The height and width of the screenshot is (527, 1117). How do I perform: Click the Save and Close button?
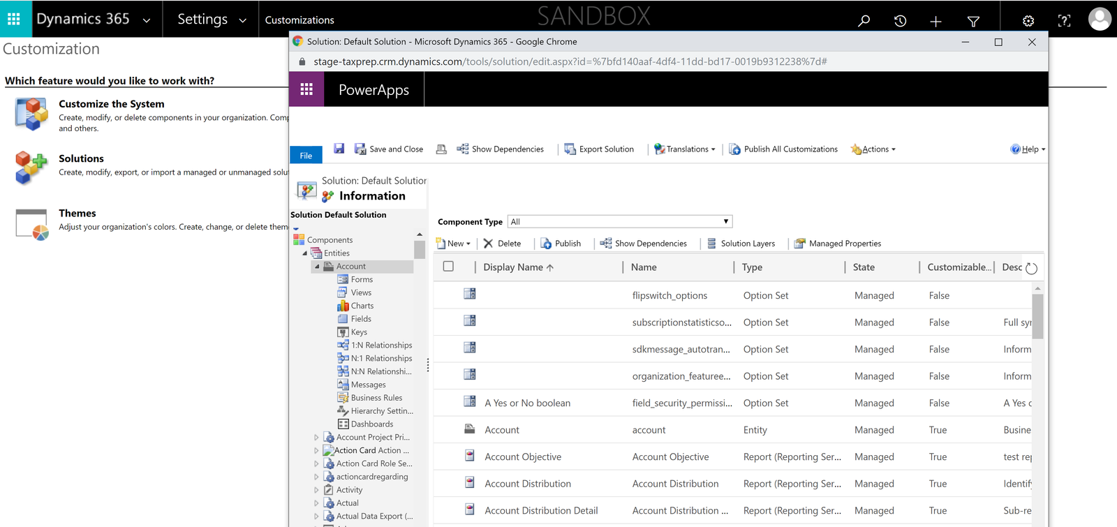389,149
